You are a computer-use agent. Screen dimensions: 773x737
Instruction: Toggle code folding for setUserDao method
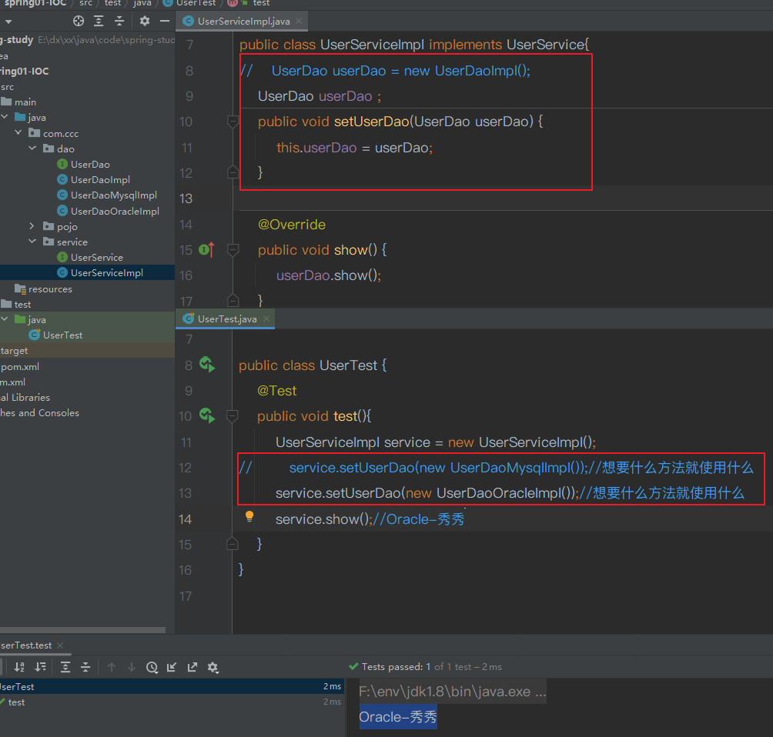[x=233, y=122]
